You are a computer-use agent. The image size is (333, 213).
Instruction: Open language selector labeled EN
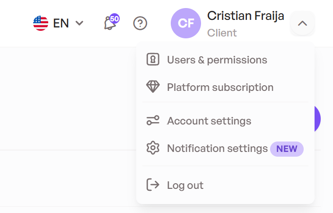(x=58, y=23)
